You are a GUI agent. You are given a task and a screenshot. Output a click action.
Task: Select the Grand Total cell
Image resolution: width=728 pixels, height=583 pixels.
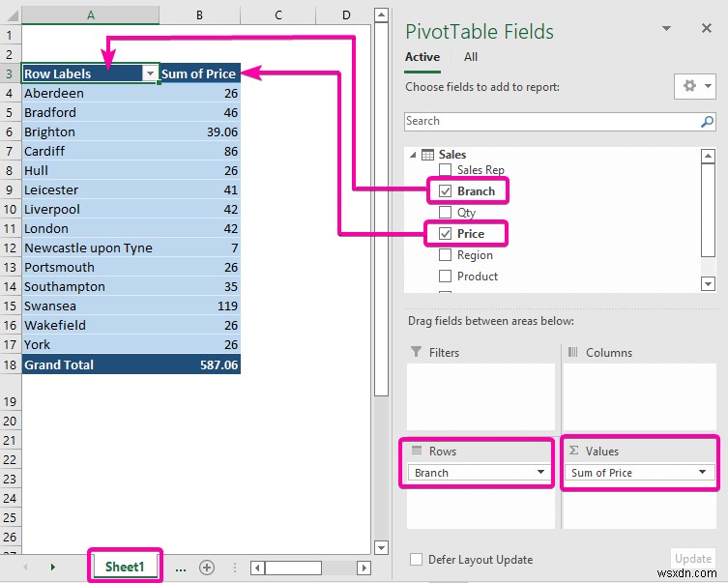(91, 364)
